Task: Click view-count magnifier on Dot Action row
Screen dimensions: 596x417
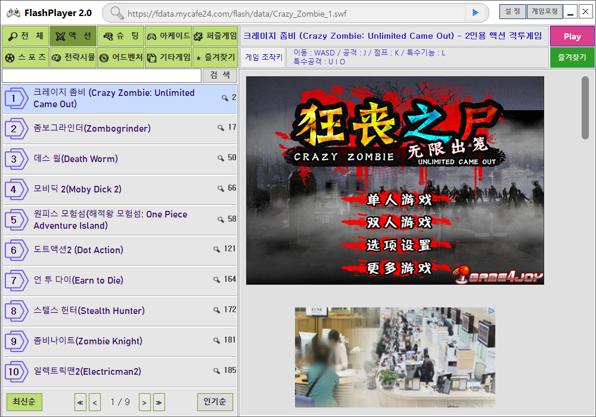Action: click(x=216, y=250)
